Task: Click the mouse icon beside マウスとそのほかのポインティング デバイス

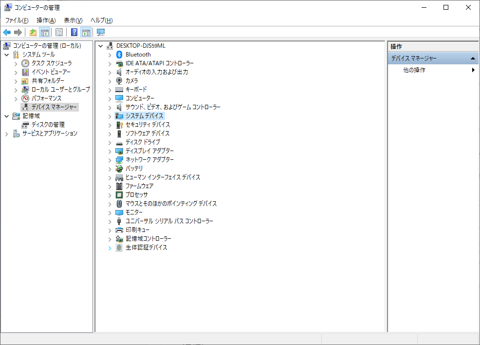Action: click(119, 204)
